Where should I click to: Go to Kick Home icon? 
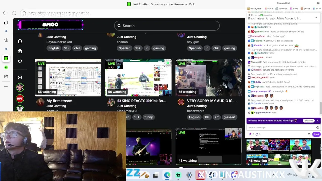[x=20, y=41]
